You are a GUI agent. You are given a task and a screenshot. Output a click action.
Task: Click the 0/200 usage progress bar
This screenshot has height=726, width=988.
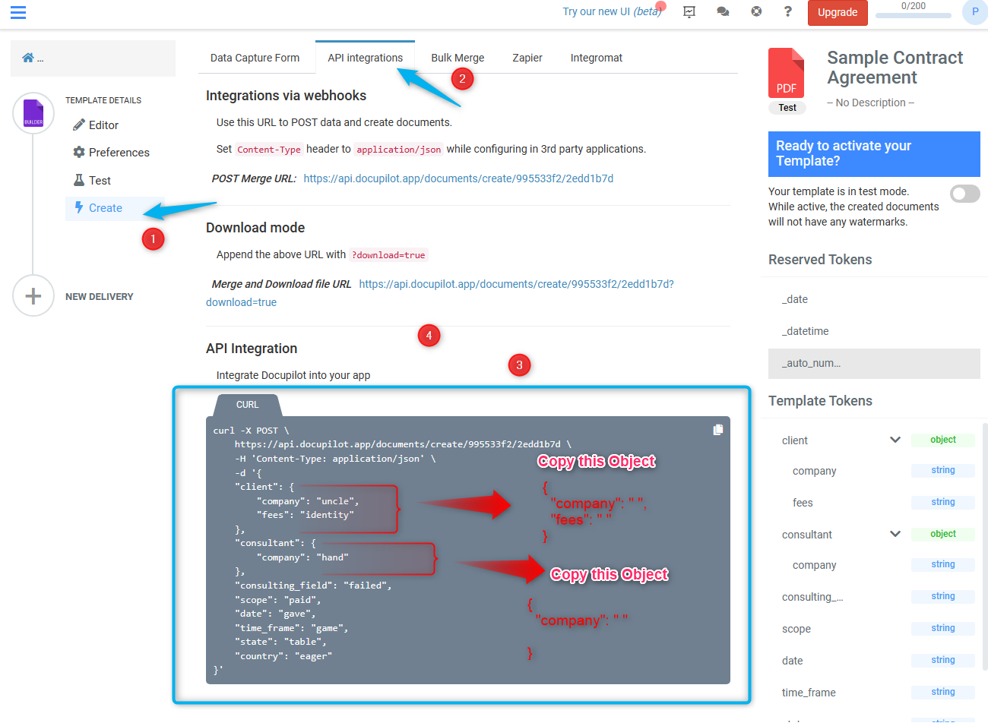point(914,15)
